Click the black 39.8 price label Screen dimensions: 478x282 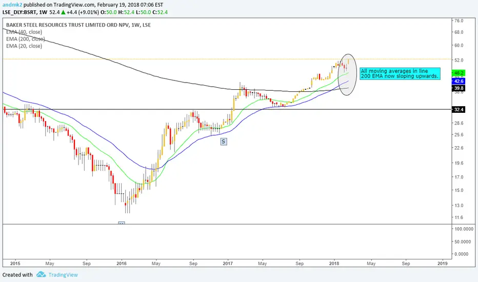pyautogui.click(x=459, y=88)
